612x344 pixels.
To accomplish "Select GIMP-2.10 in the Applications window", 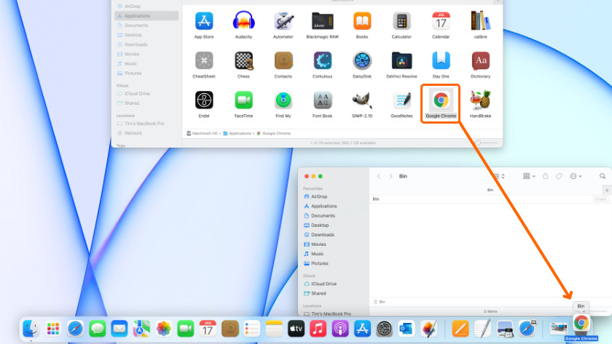I will [x=362, y=100].
